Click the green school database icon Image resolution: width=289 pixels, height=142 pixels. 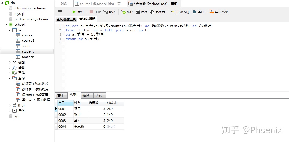tap(11, 25)
